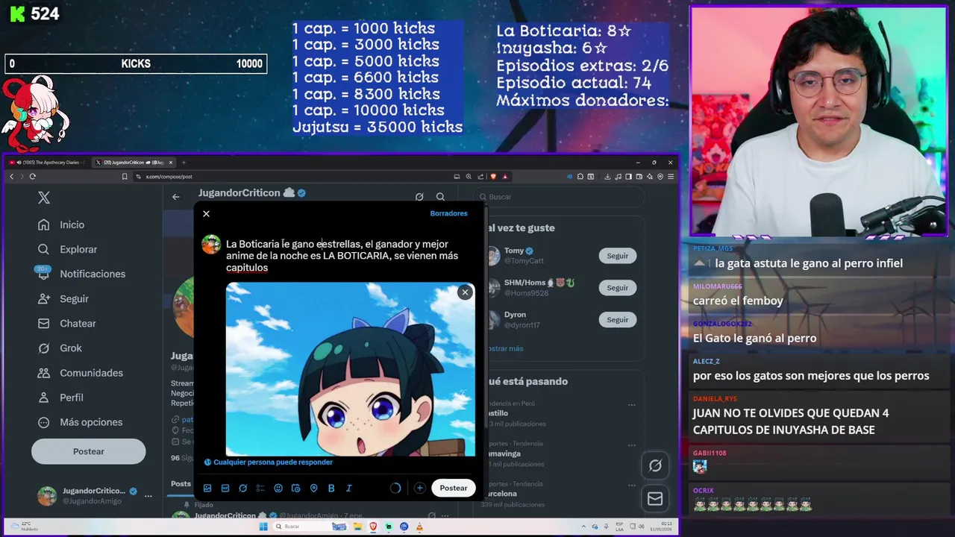The height and width of the screenshot is (537, 955).
Task: Click the Brave Shields lion icon
Action: pyautogui.click(x=493, y=177)
